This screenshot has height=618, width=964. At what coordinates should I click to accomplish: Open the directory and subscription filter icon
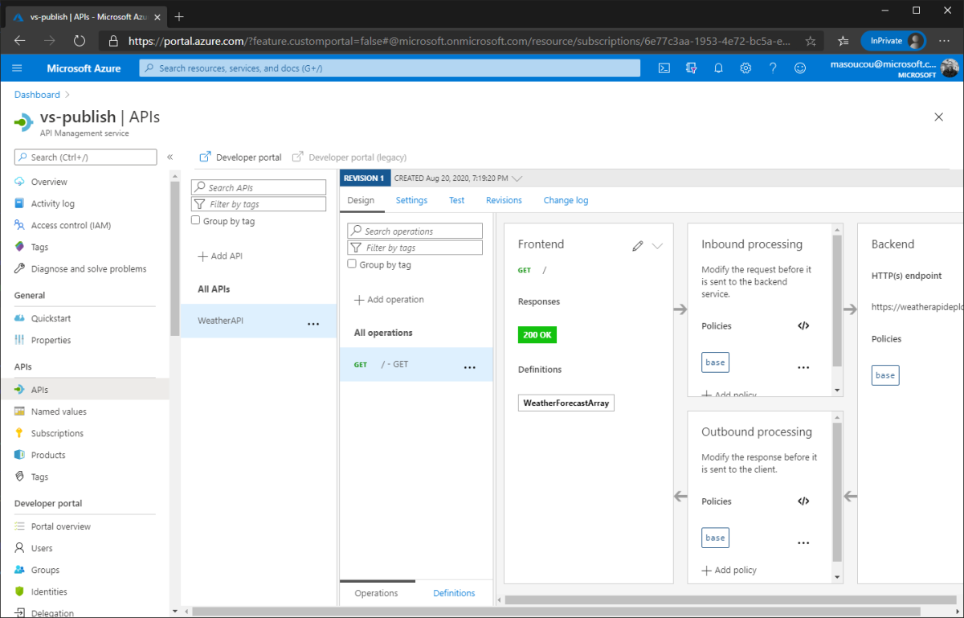691,68
